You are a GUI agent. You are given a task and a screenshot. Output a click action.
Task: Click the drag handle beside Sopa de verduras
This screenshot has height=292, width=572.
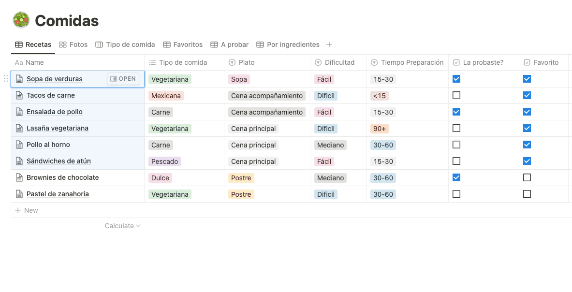coord(6,79)
